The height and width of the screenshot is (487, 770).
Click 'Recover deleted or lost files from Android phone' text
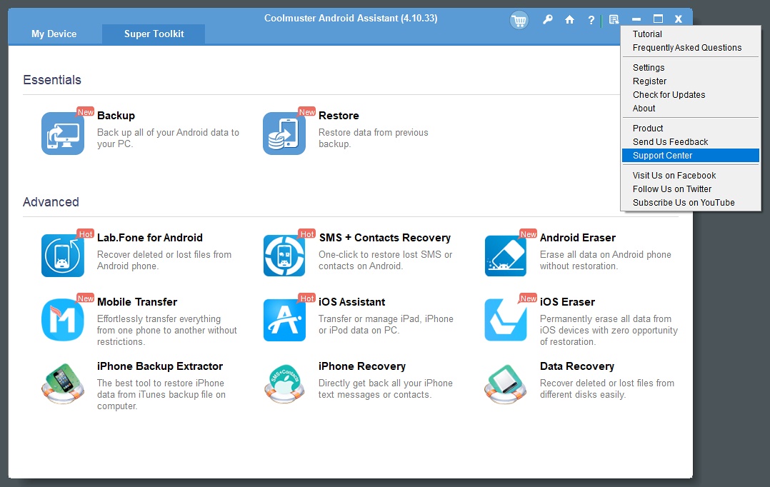(x=164, y=260)
